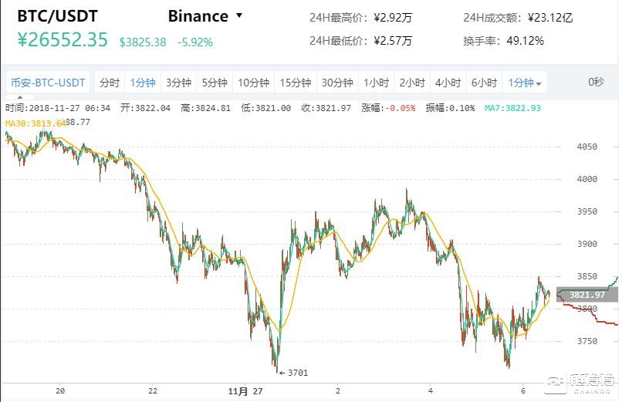Select the 5分钟 interval

coord(215,83)
